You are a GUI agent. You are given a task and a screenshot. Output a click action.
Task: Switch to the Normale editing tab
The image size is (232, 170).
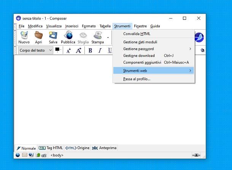coord(26,148)
